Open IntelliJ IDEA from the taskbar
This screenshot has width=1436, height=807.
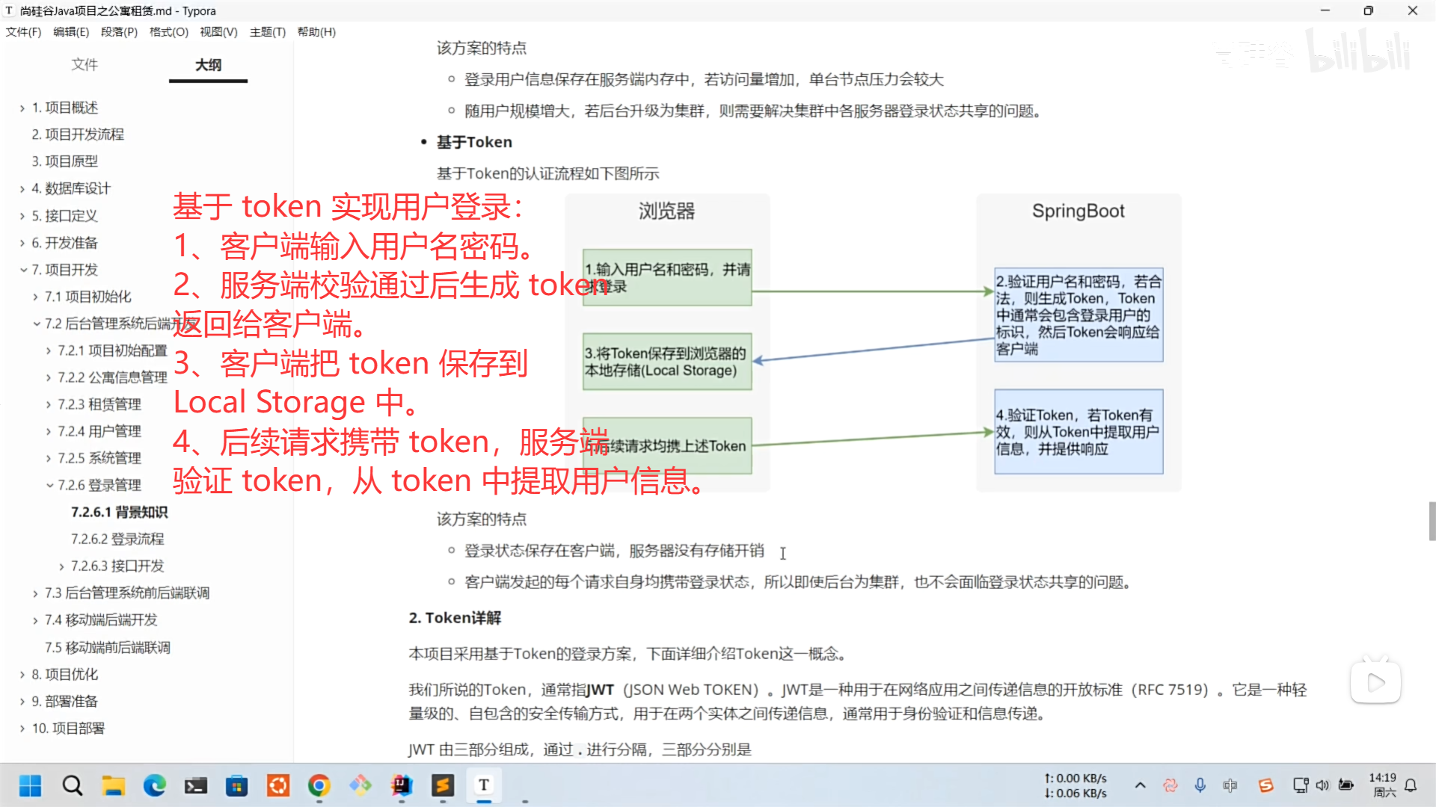(x=402, y=785)
